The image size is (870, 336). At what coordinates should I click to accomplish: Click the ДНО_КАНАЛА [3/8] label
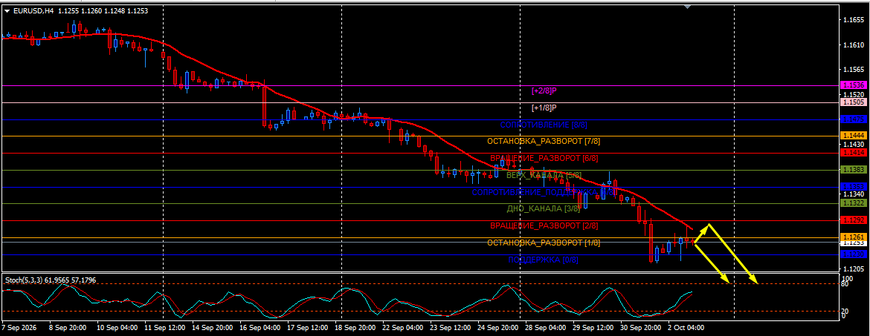tap(544, 208)
